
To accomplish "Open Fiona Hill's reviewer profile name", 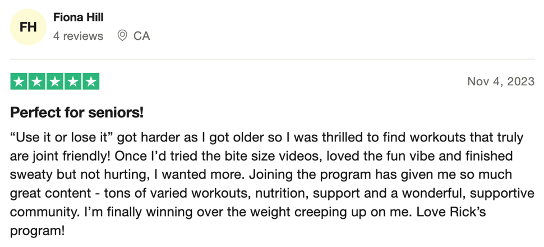I will (x=79, y=17).
